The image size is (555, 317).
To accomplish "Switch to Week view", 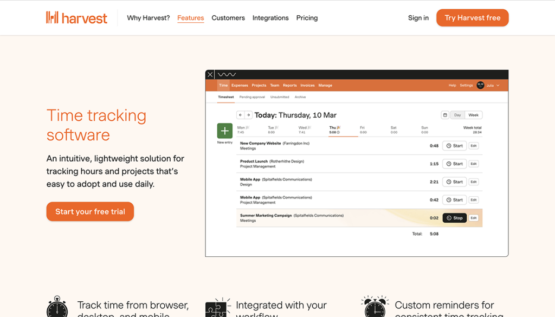I will tap(473, 115).
